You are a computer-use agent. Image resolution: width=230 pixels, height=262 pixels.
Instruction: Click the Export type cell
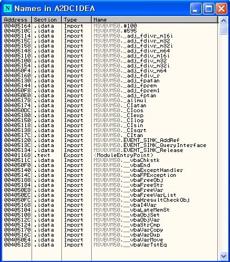point(74,155)
